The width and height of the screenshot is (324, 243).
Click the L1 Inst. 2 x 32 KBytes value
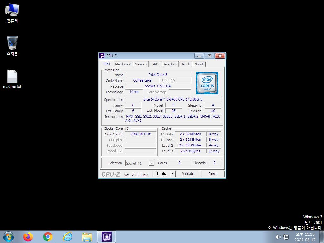click(x=190, y=140)
